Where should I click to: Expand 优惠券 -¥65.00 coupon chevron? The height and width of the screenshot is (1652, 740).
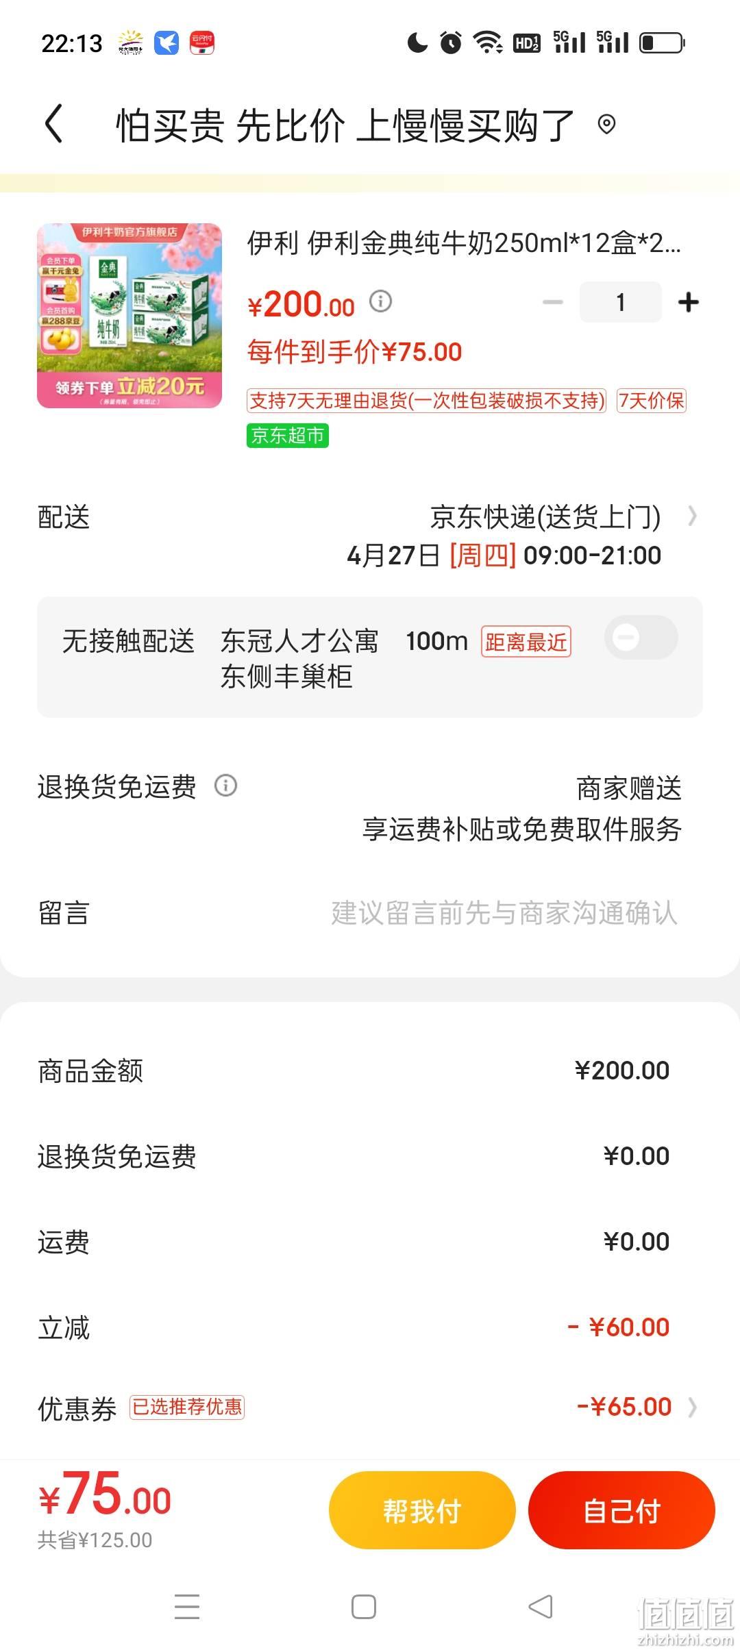point(693,1407)
